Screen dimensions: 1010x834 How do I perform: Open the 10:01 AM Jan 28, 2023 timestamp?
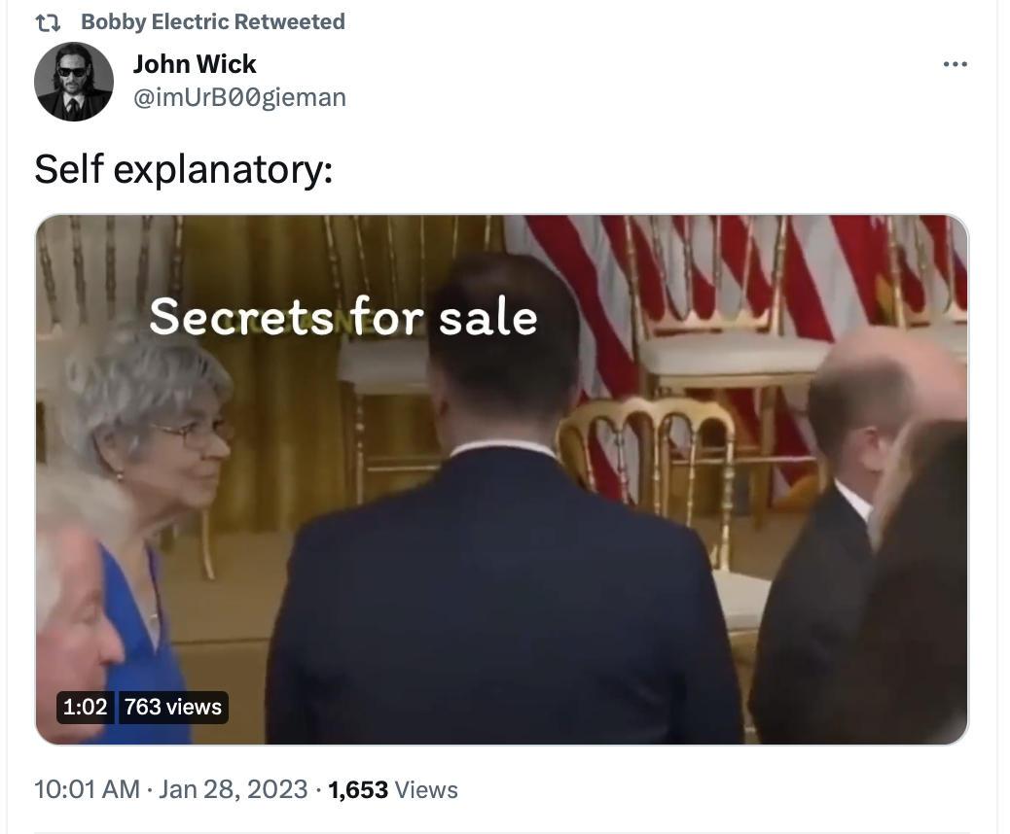[x=170, y=789]
